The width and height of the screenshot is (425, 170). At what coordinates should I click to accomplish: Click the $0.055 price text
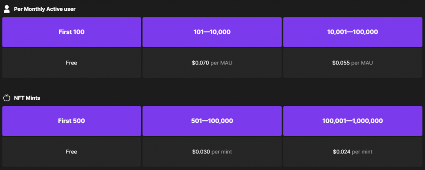[x=341, y=63]
